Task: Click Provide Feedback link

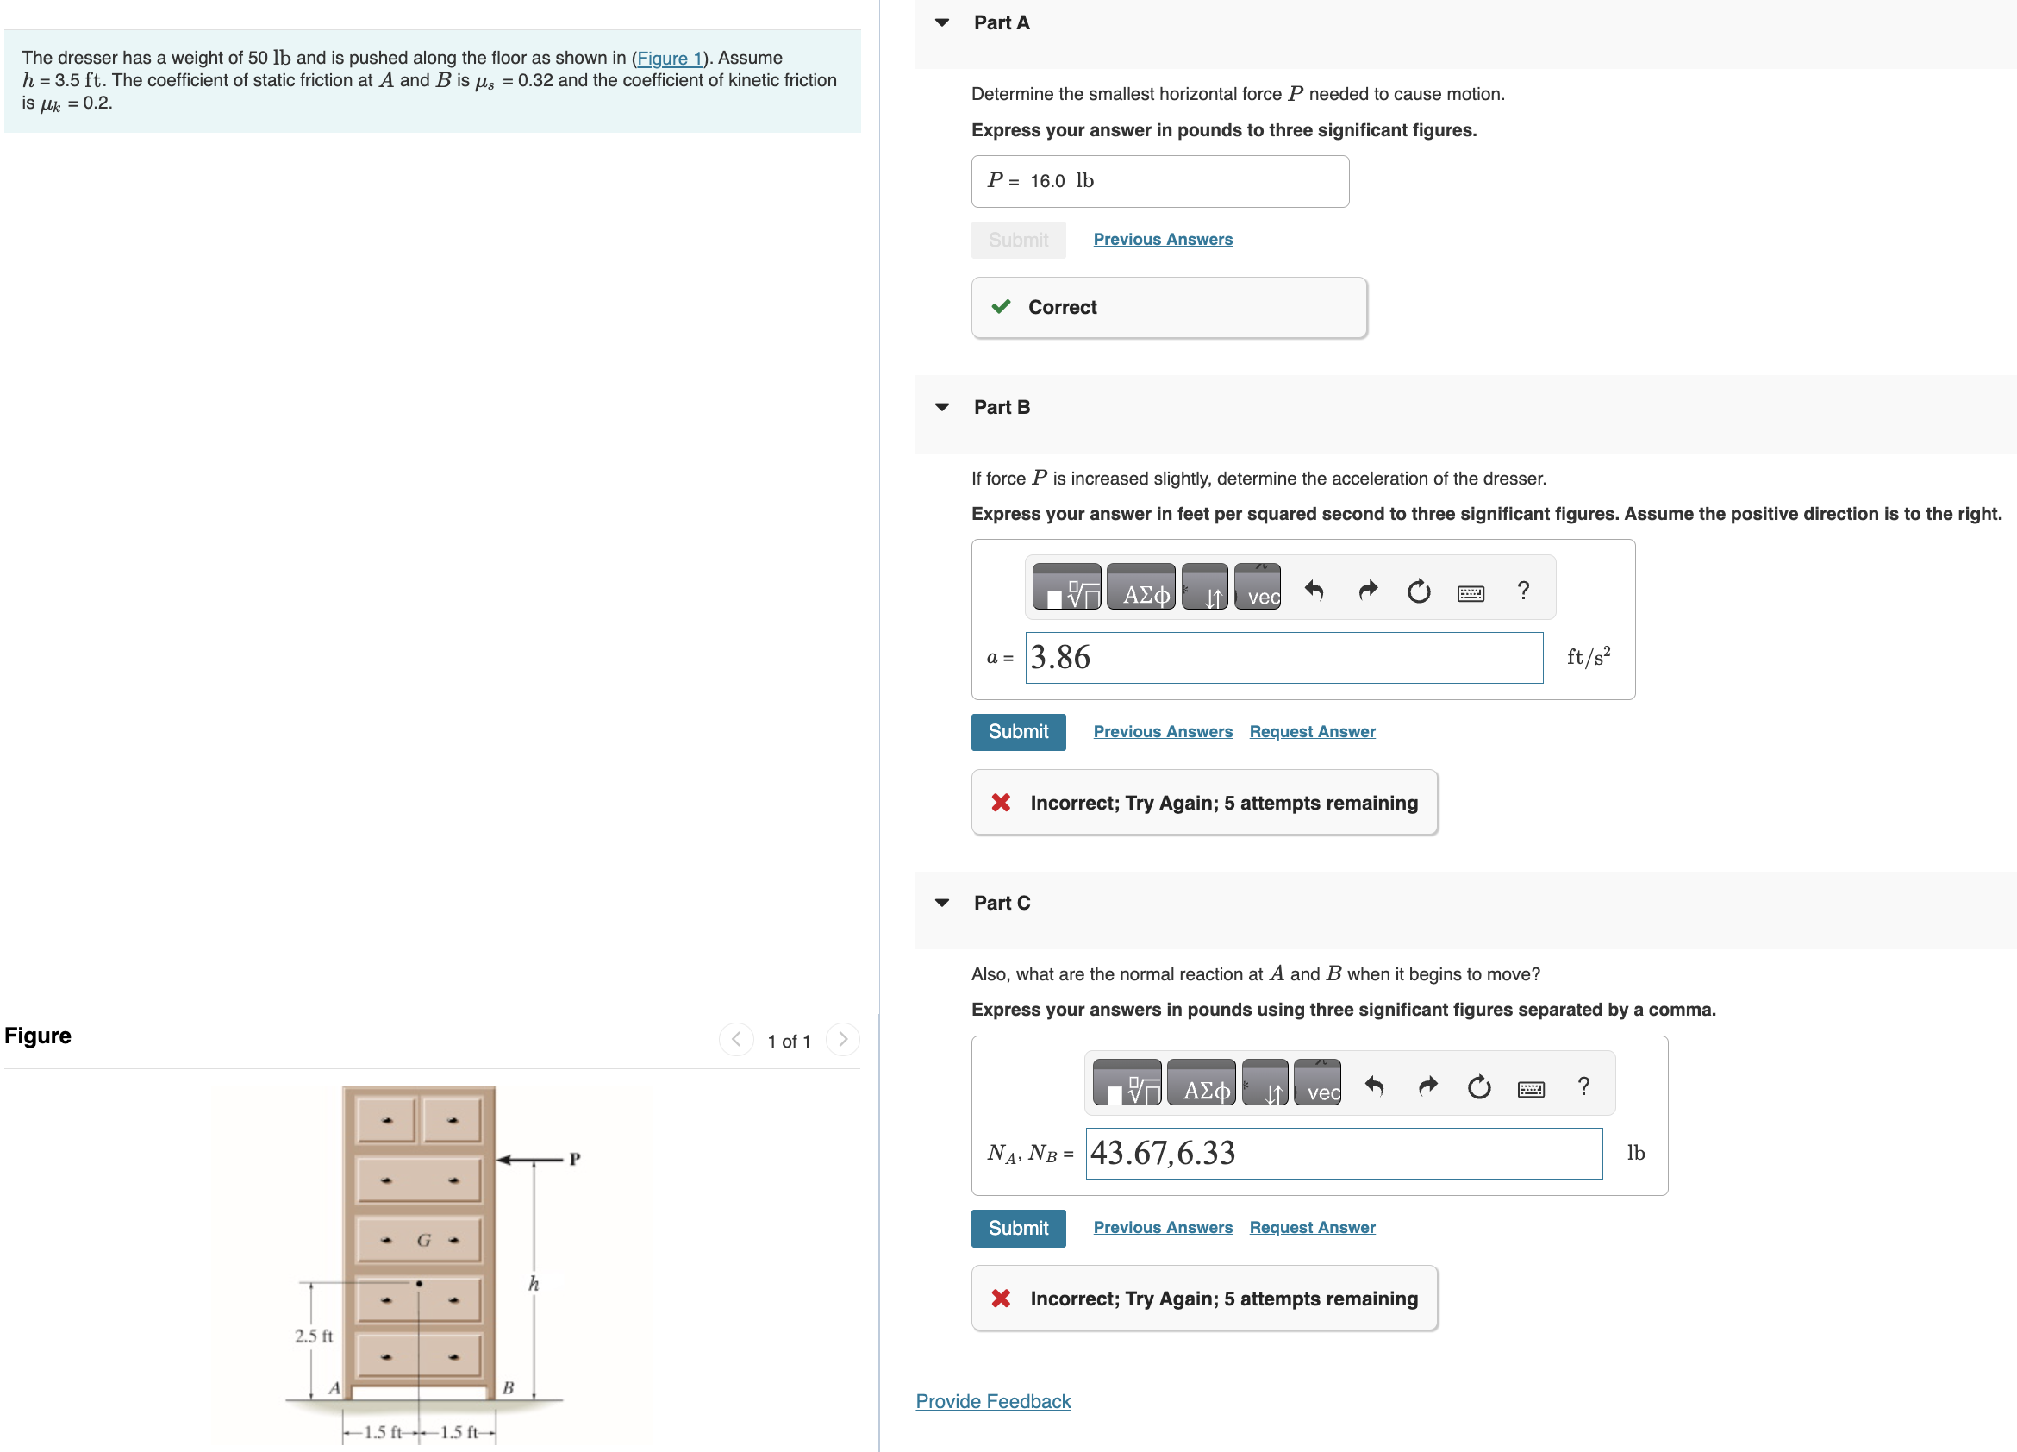Action: (x=993, y=1401)
